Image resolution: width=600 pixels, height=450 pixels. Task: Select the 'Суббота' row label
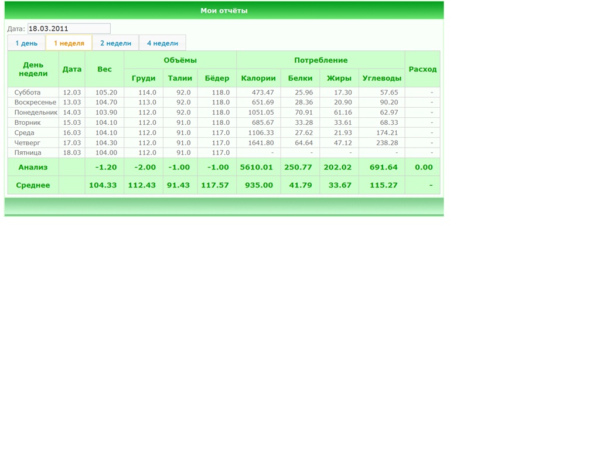pos(27,92)
